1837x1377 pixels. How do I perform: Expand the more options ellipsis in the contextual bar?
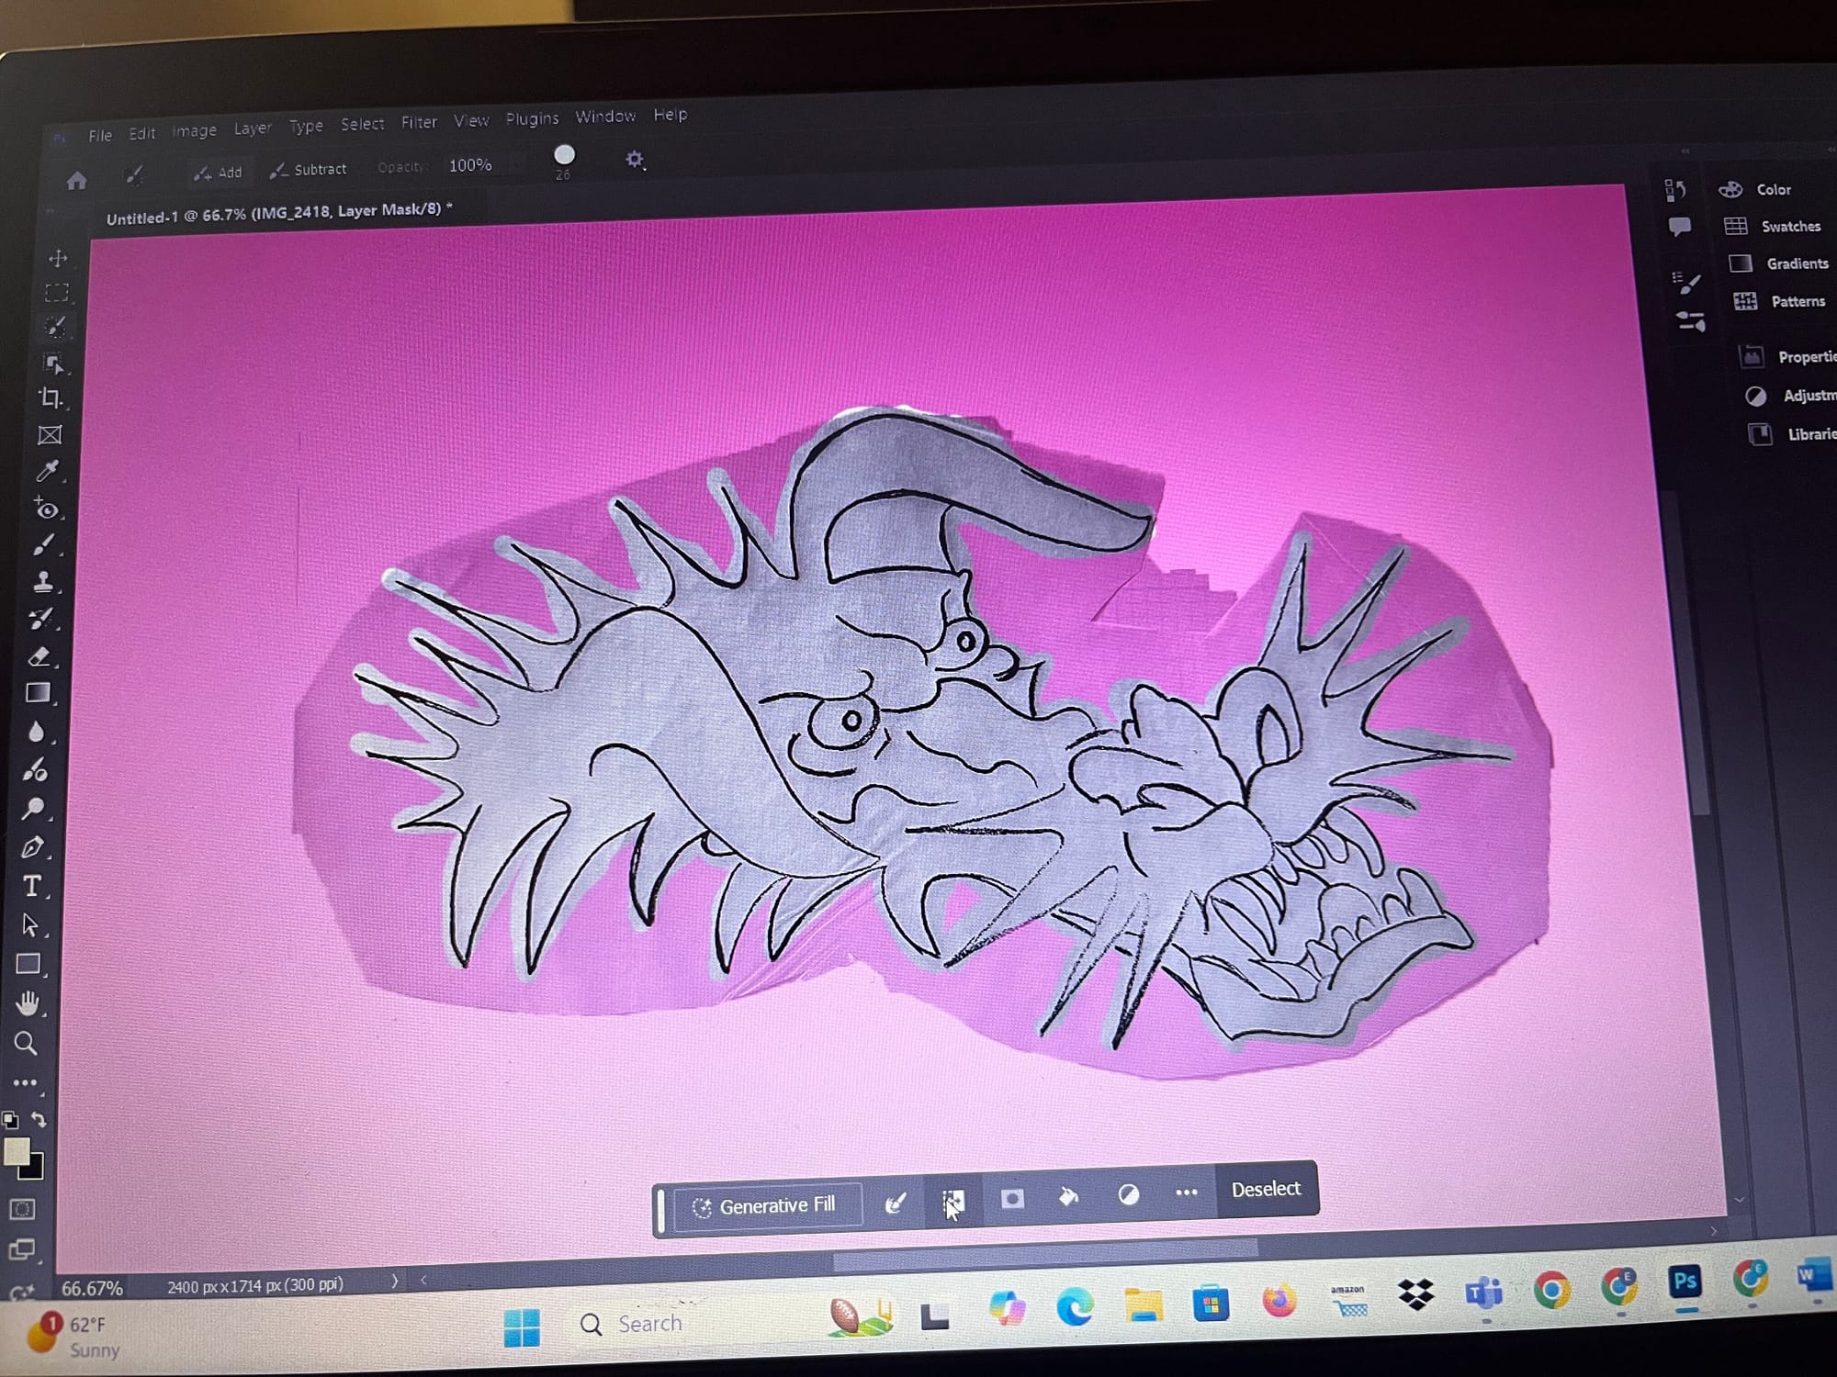[x=1186, y=1192]
